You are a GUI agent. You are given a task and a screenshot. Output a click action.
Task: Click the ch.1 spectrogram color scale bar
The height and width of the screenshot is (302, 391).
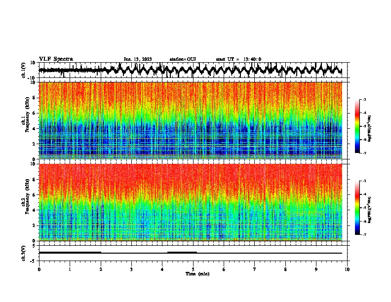357,126
